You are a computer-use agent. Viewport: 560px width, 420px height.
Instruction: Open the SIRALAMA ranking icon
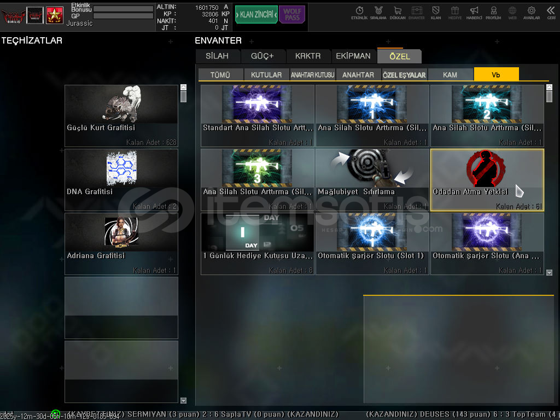coord(378,13)
